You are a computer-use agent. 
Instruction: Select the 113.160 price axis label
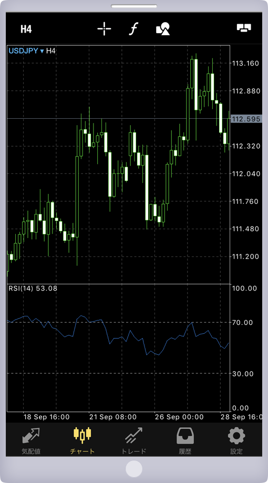[245, 64]
